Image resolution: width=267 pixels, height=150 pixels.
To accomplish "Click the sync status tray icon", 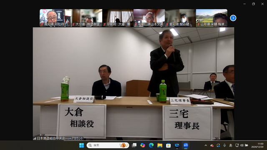I will (218, 145).
